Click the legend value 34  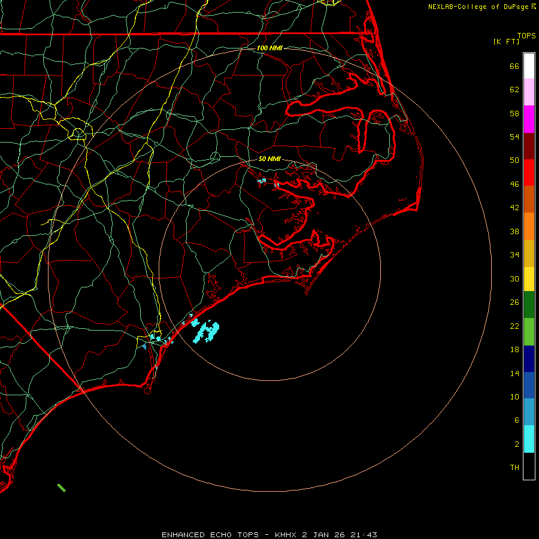pyautogui.click(x=514, y=255)
